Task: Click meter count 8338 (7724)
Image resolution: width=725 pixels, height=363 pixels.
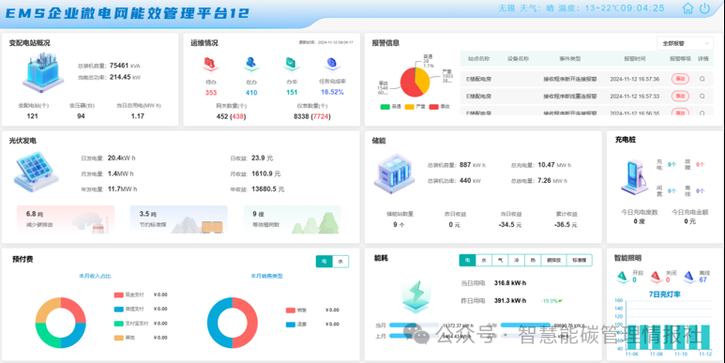Action: 311,116
